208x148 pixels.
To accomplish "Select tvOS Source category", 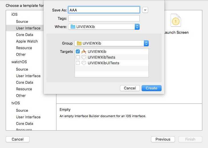I will tap(22, 110).
